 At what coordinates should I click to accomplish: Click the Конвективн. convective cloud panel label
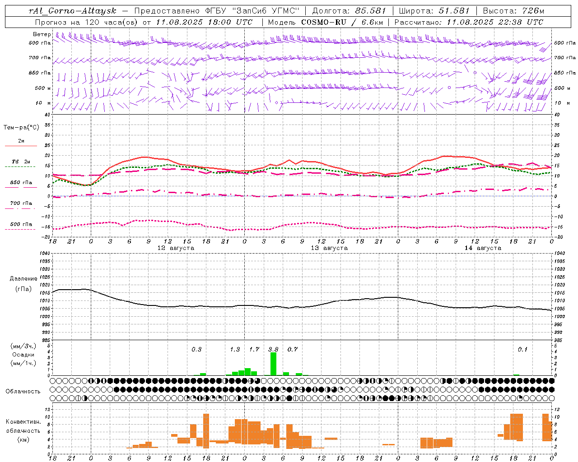(x=23, y=422)
